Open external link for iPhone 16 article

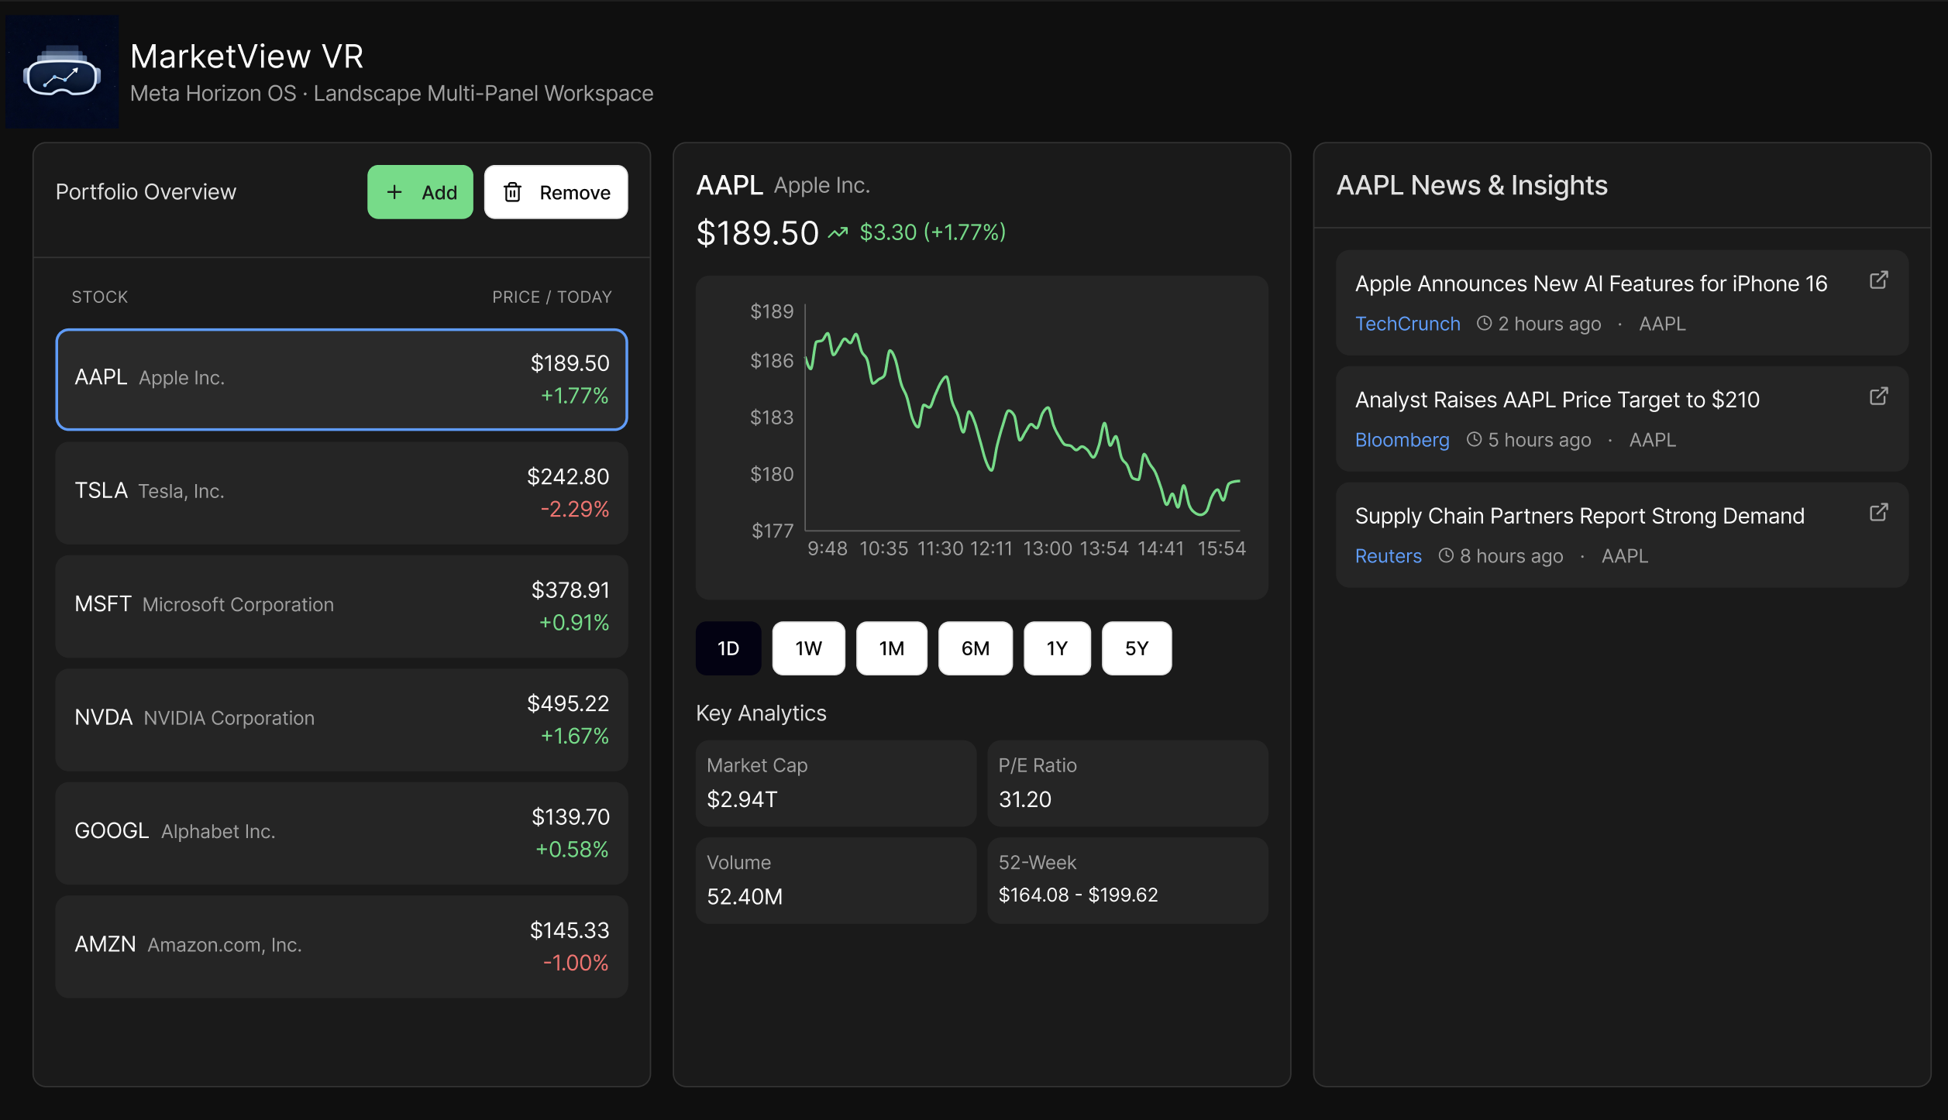coord(1878,280)
